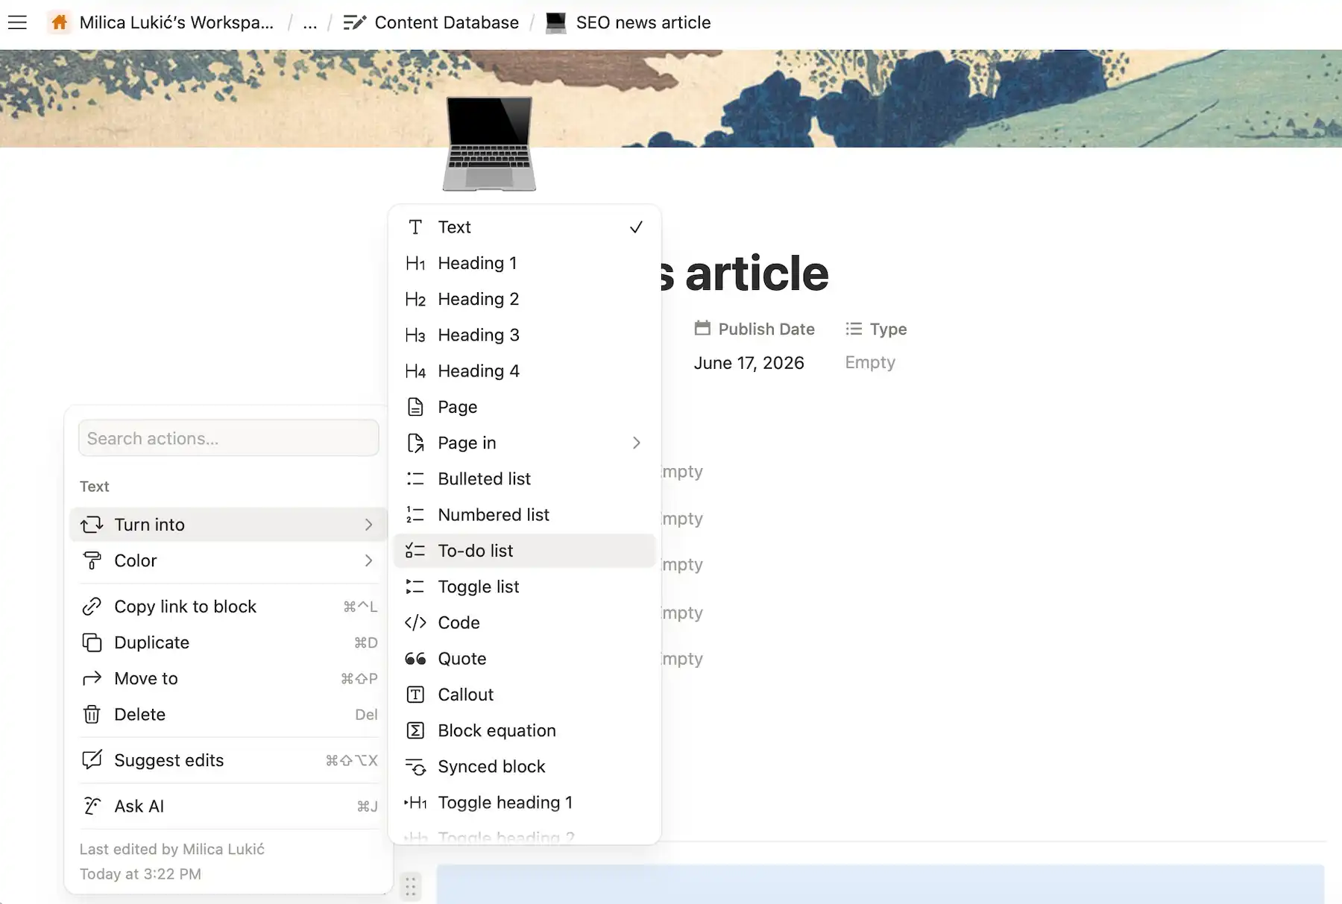Click the H3 icon
The height and width of the screenshot is (904, 1342).
[x=415, y=335]
